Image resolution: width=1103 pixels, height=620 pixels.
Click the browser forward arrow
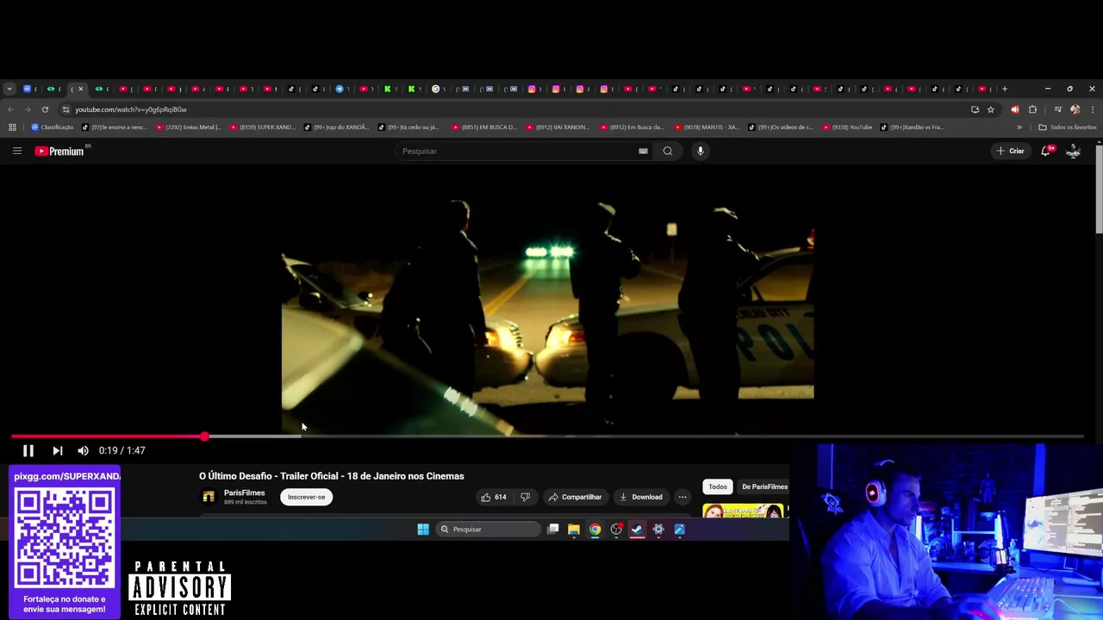(28, 109)
